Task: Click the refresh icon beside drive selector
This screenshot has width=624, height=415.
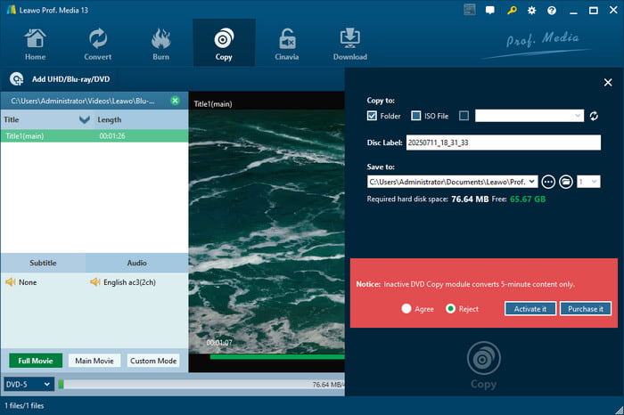Action: (594, 116)
